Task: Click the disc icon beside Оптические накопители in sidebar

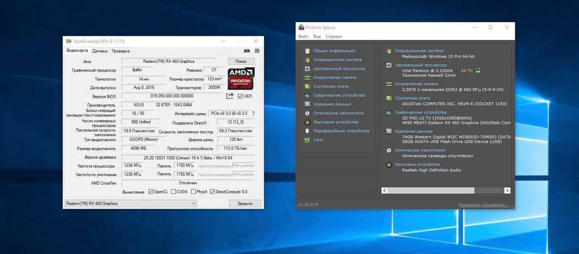Action: coord(307,113)
